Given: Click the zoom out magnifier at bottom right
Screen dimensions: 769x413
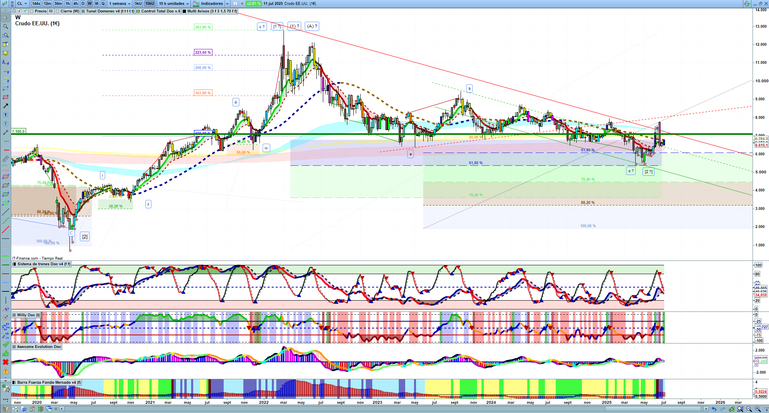Looking at the screenshot, I should [749, 409].
